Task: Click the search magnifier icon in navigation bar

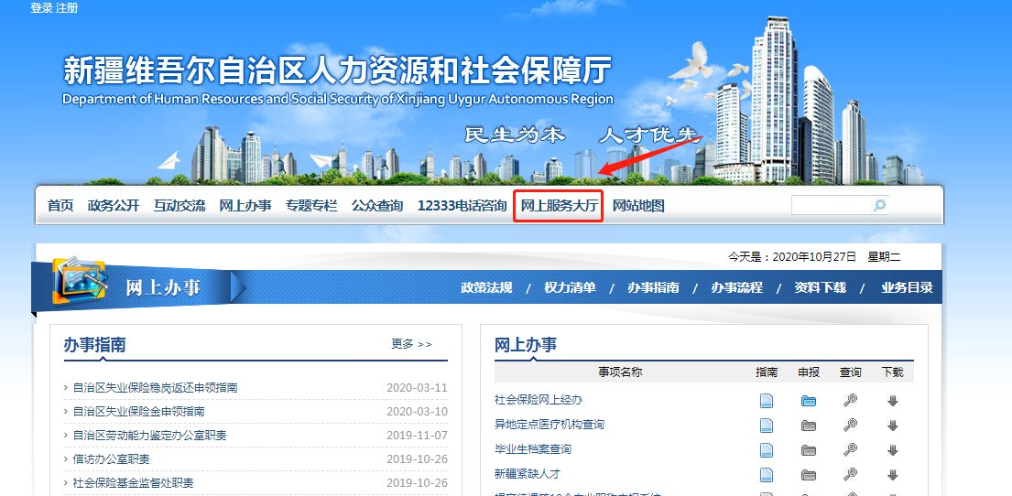Action: tap(879, 206)
